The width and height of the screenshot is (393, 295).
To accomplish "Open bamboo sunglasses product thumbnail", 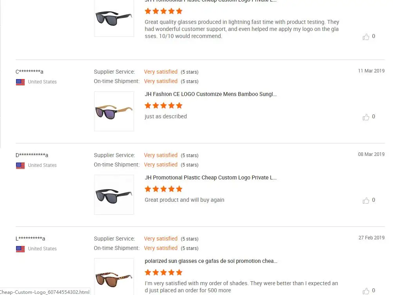I will pos(114,111).
